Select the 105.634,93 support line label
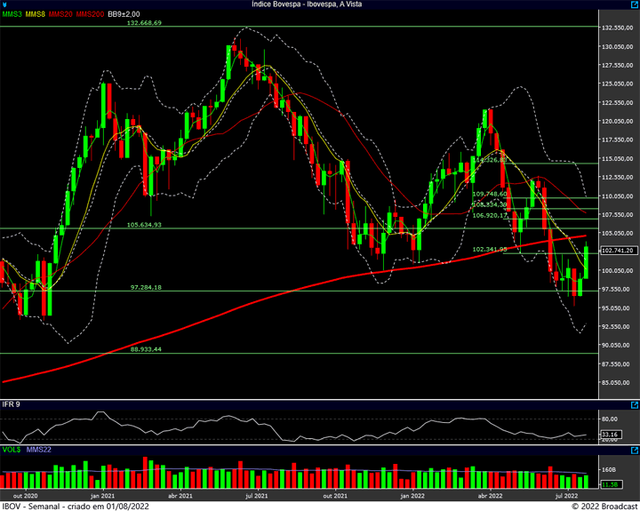This screenshot has height=511, width=640. pyautogui.click(x=145, y=225)
